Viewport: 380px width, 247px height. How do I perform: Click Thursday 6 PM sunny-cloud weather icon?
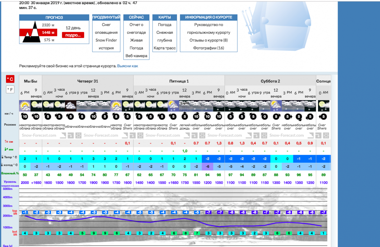(x=116, y=105)
